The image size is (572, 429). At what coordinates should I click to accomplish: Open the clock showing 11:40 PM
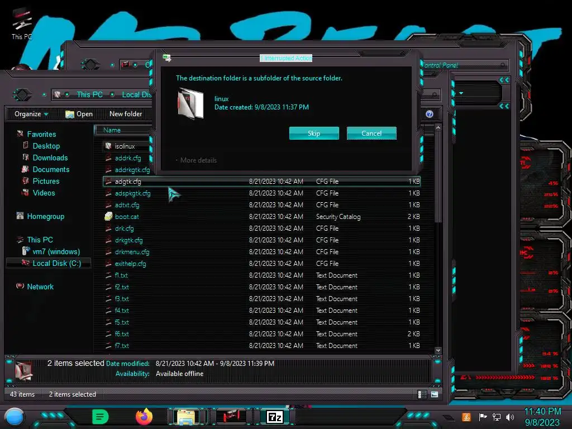click(x=542, y=417)
